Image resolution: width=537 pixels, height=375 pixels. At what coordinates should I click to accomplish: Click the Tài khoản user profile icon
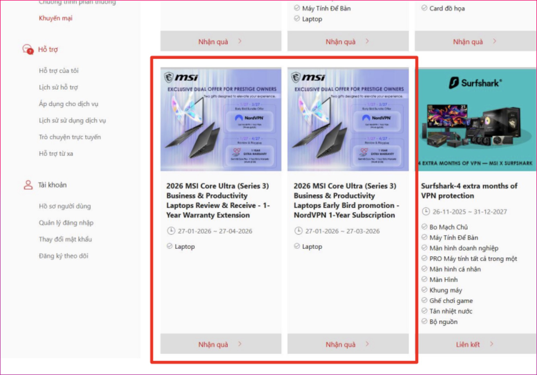point(28,185)
